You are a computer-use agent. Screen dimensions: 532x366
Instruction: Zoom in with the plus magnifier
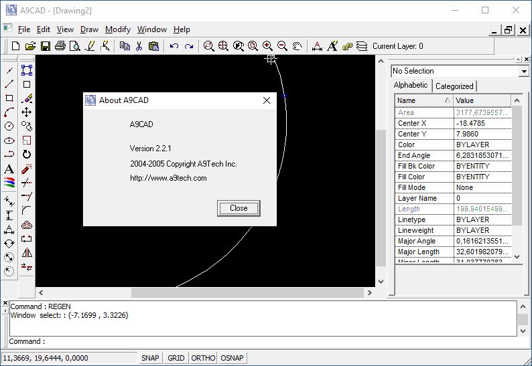pyautogui.click(x=267, y=45)
